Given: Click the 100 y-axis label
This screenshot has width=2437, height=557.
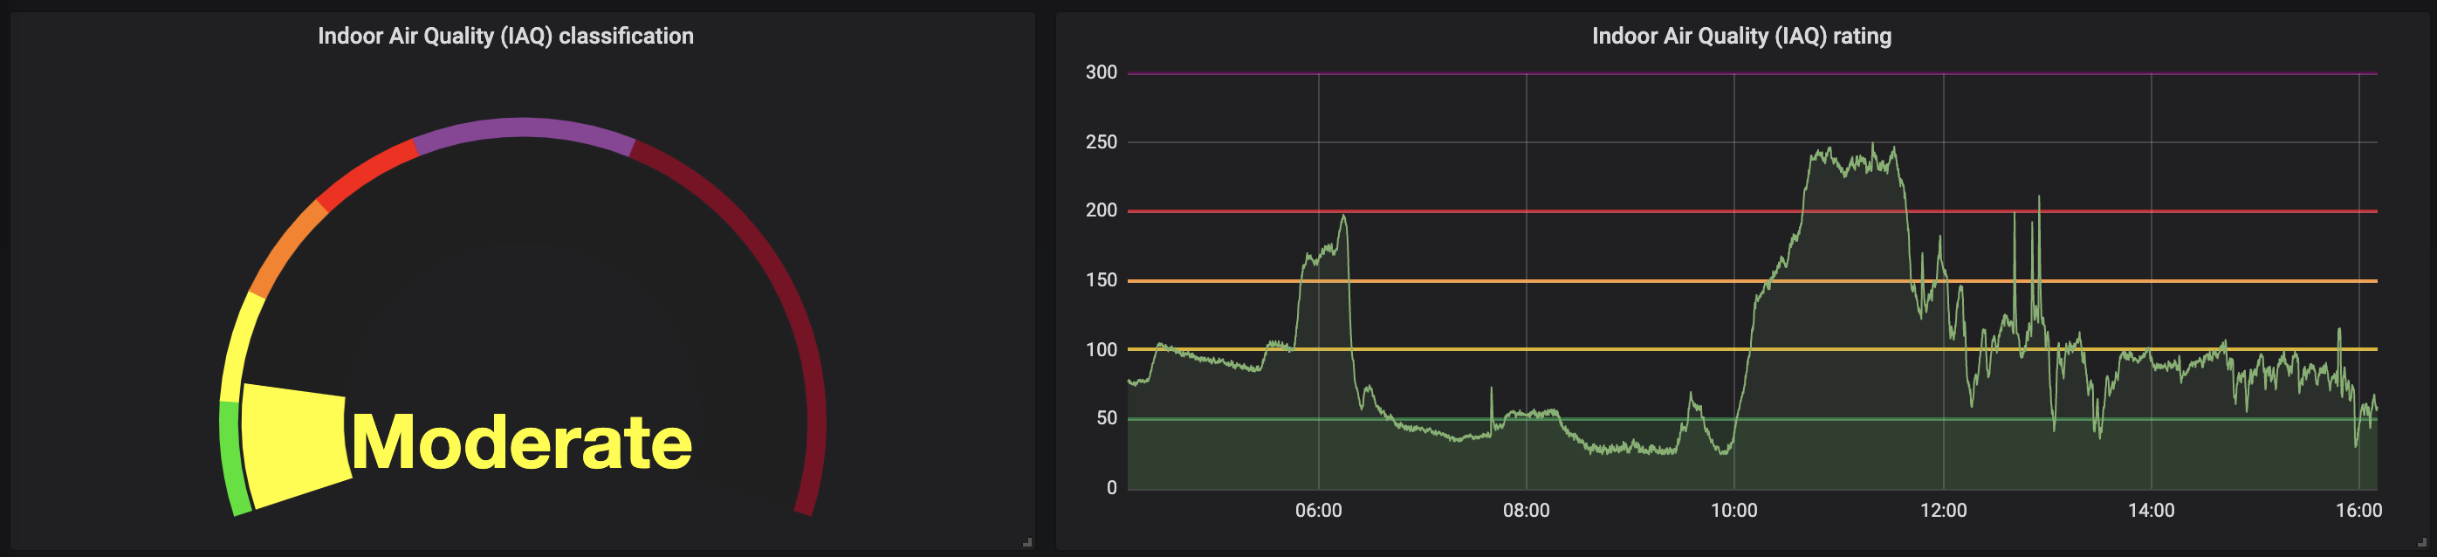Looking at the screenshot, I should [x=1102, y=350].
